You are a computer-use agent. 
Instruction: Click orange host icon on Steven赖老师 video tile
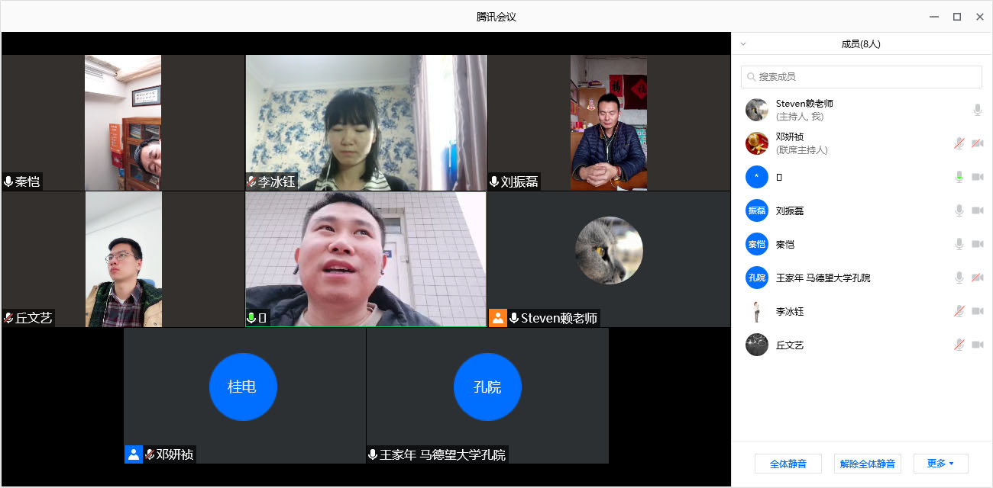tap(498, 318)
